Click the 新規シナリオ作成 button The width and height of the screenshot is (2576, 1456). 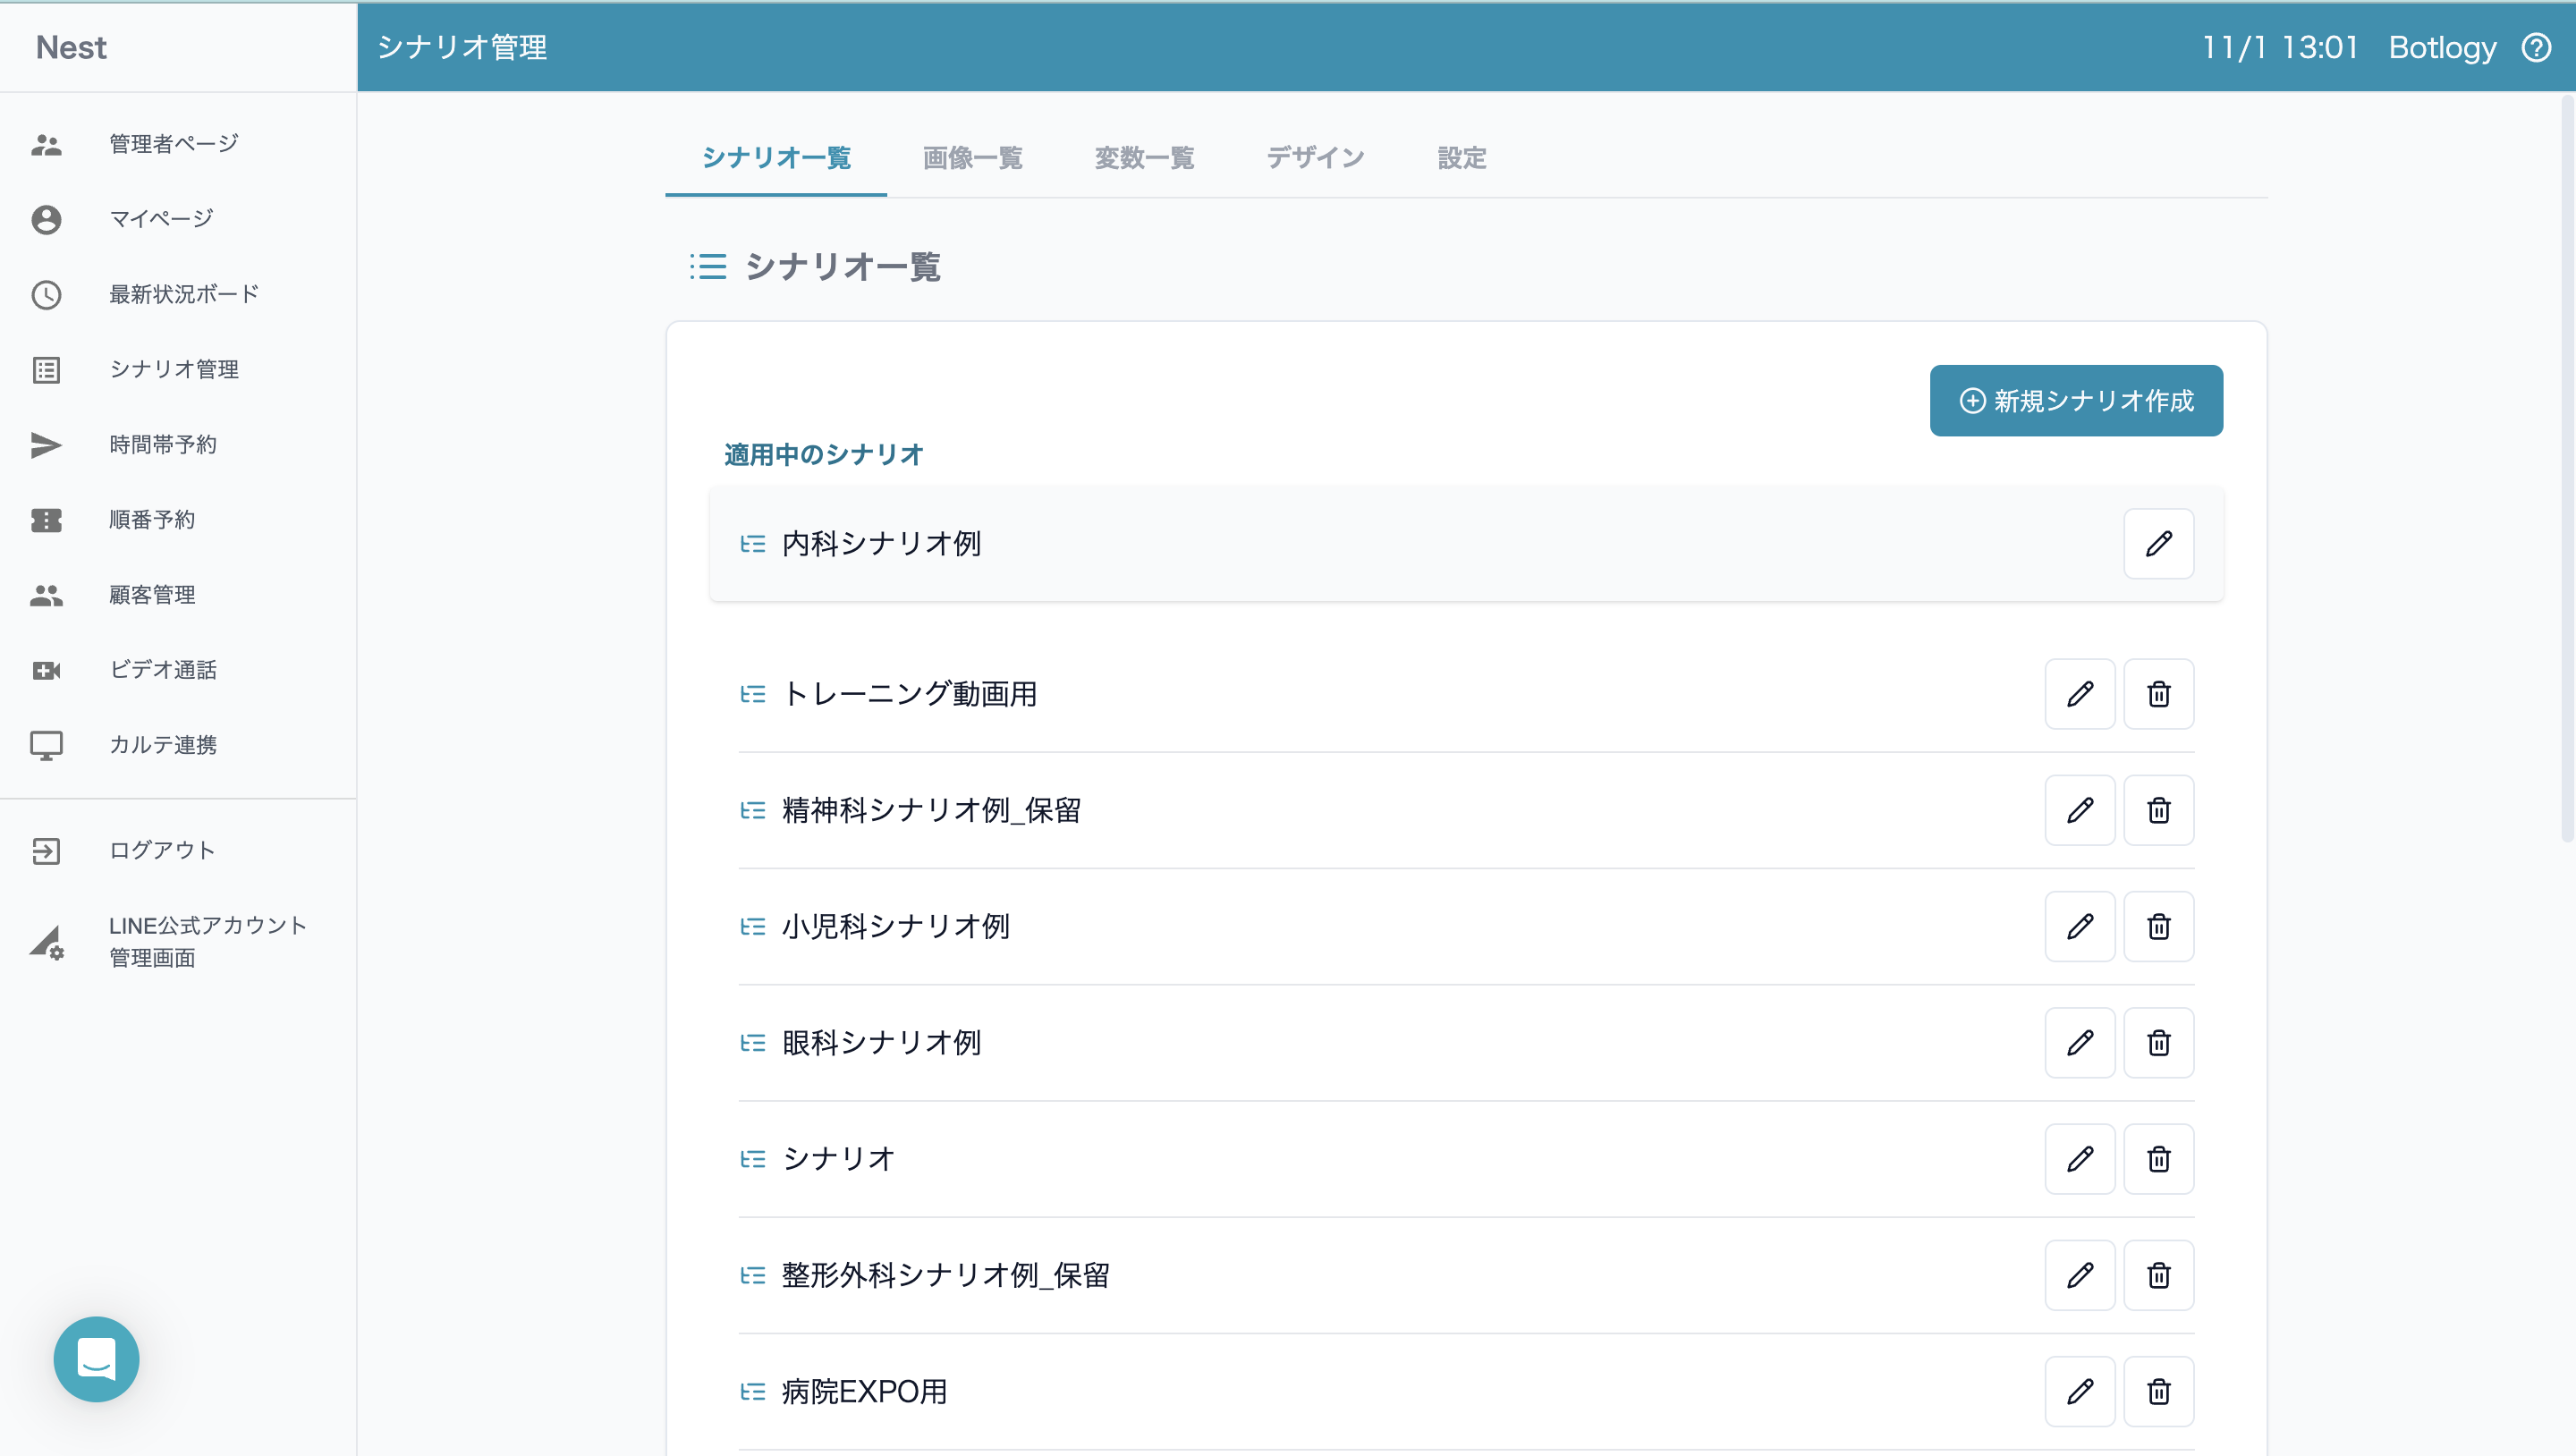pos(2076,400)
